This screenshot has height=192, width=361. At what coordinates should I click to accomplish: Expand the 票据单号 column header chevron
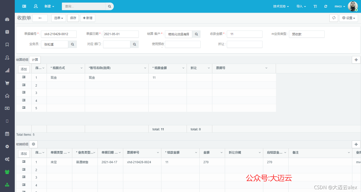(158, 153)
